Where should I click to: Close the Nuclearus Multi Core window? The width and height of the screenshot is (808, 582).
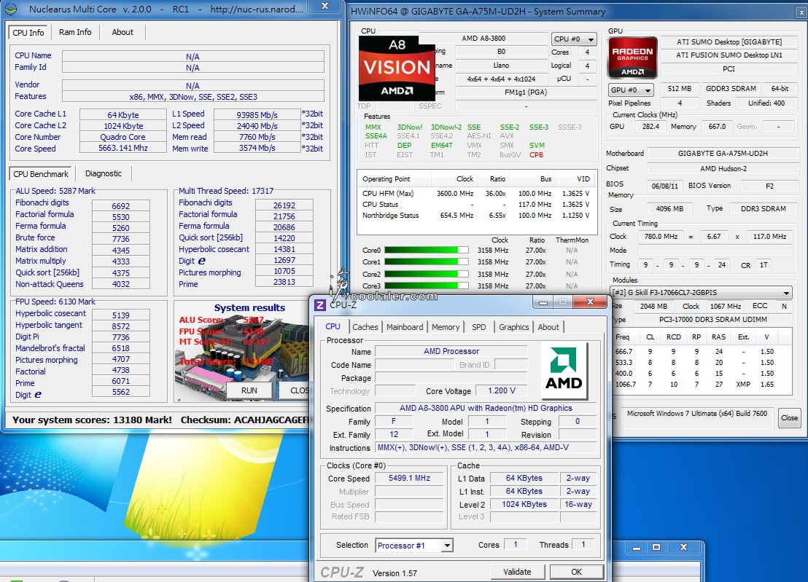pos(325,6)
